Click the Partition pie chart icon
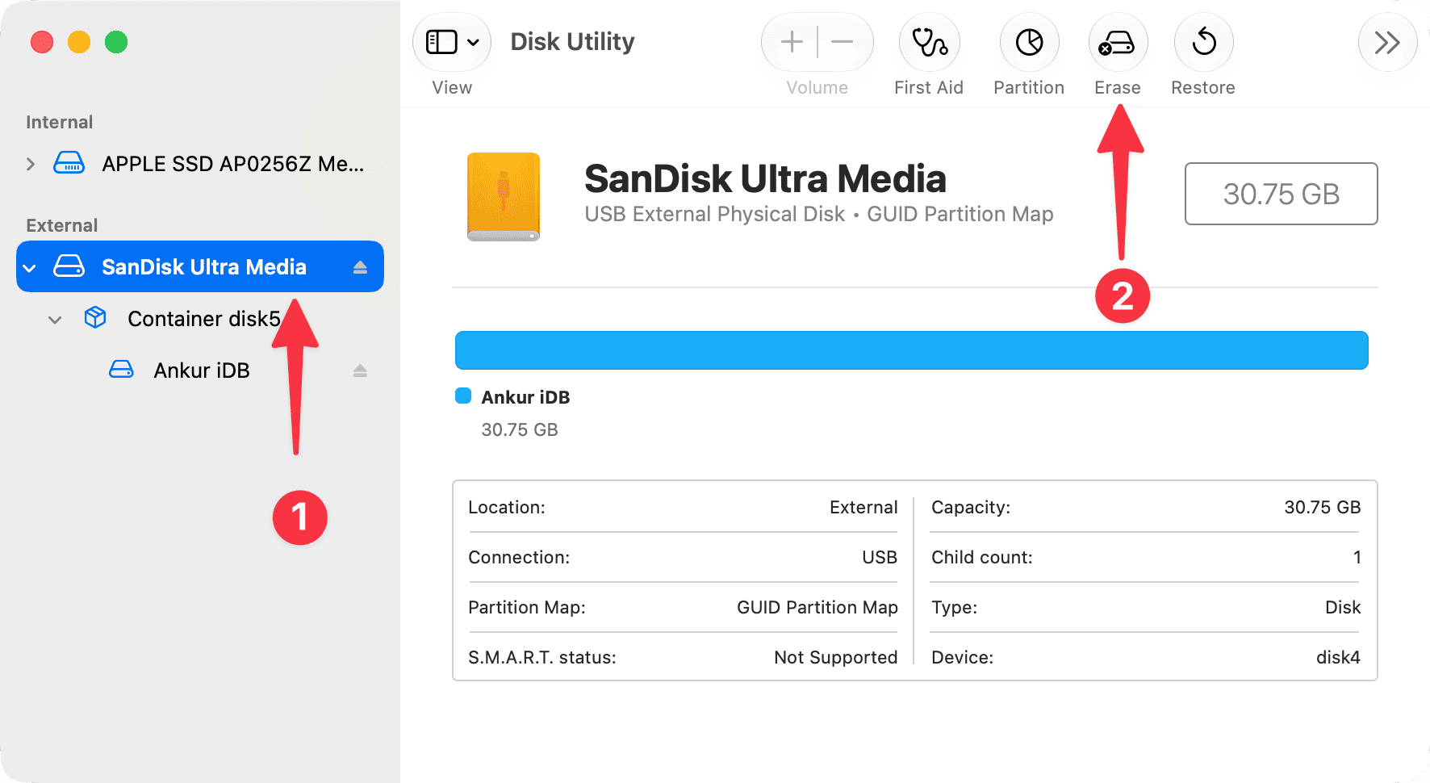The width and height of the screenshot is (1430, 783). click(x=1029, y=42)
